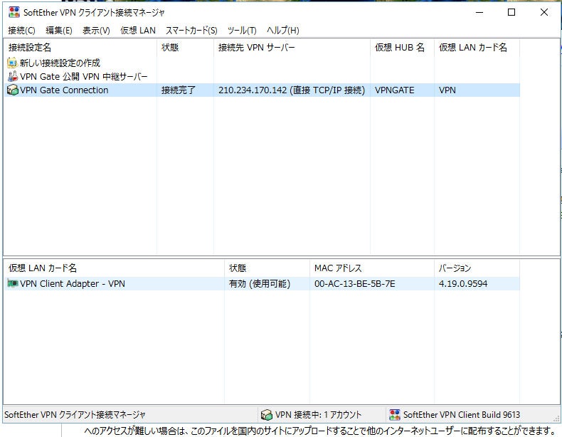Click the window resize grip in status bar
Viewport: 562px width, 437px height.
click(x=556, y=418)
